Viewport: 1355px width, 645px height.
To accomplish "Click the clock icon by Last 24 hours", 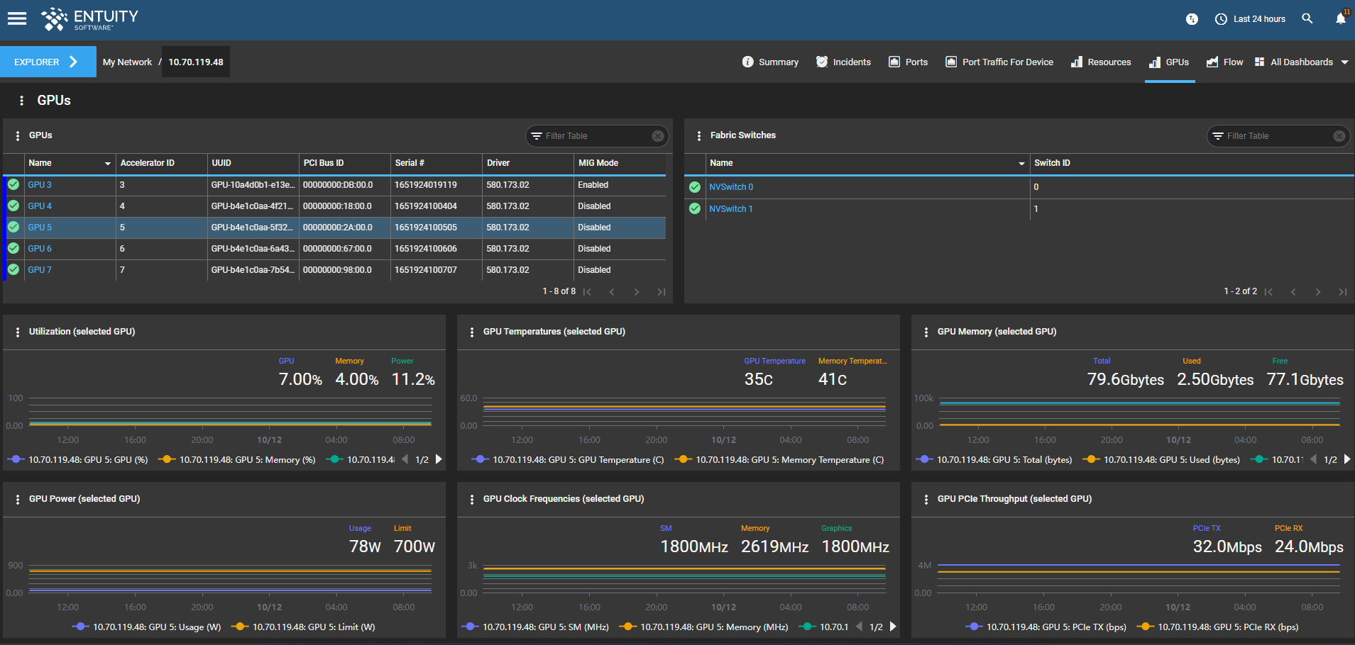I will click(x=1221, y=19).
